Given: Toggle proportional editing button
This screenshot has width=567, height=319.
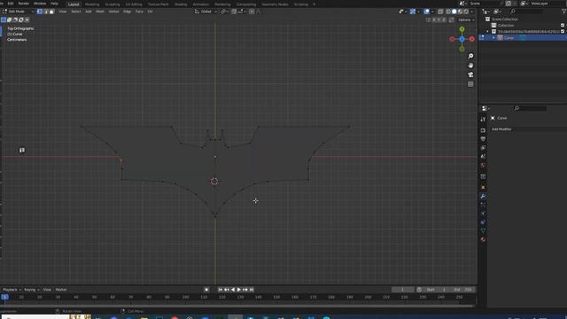Looking at the screenshot, I should (x=252, y=12).
